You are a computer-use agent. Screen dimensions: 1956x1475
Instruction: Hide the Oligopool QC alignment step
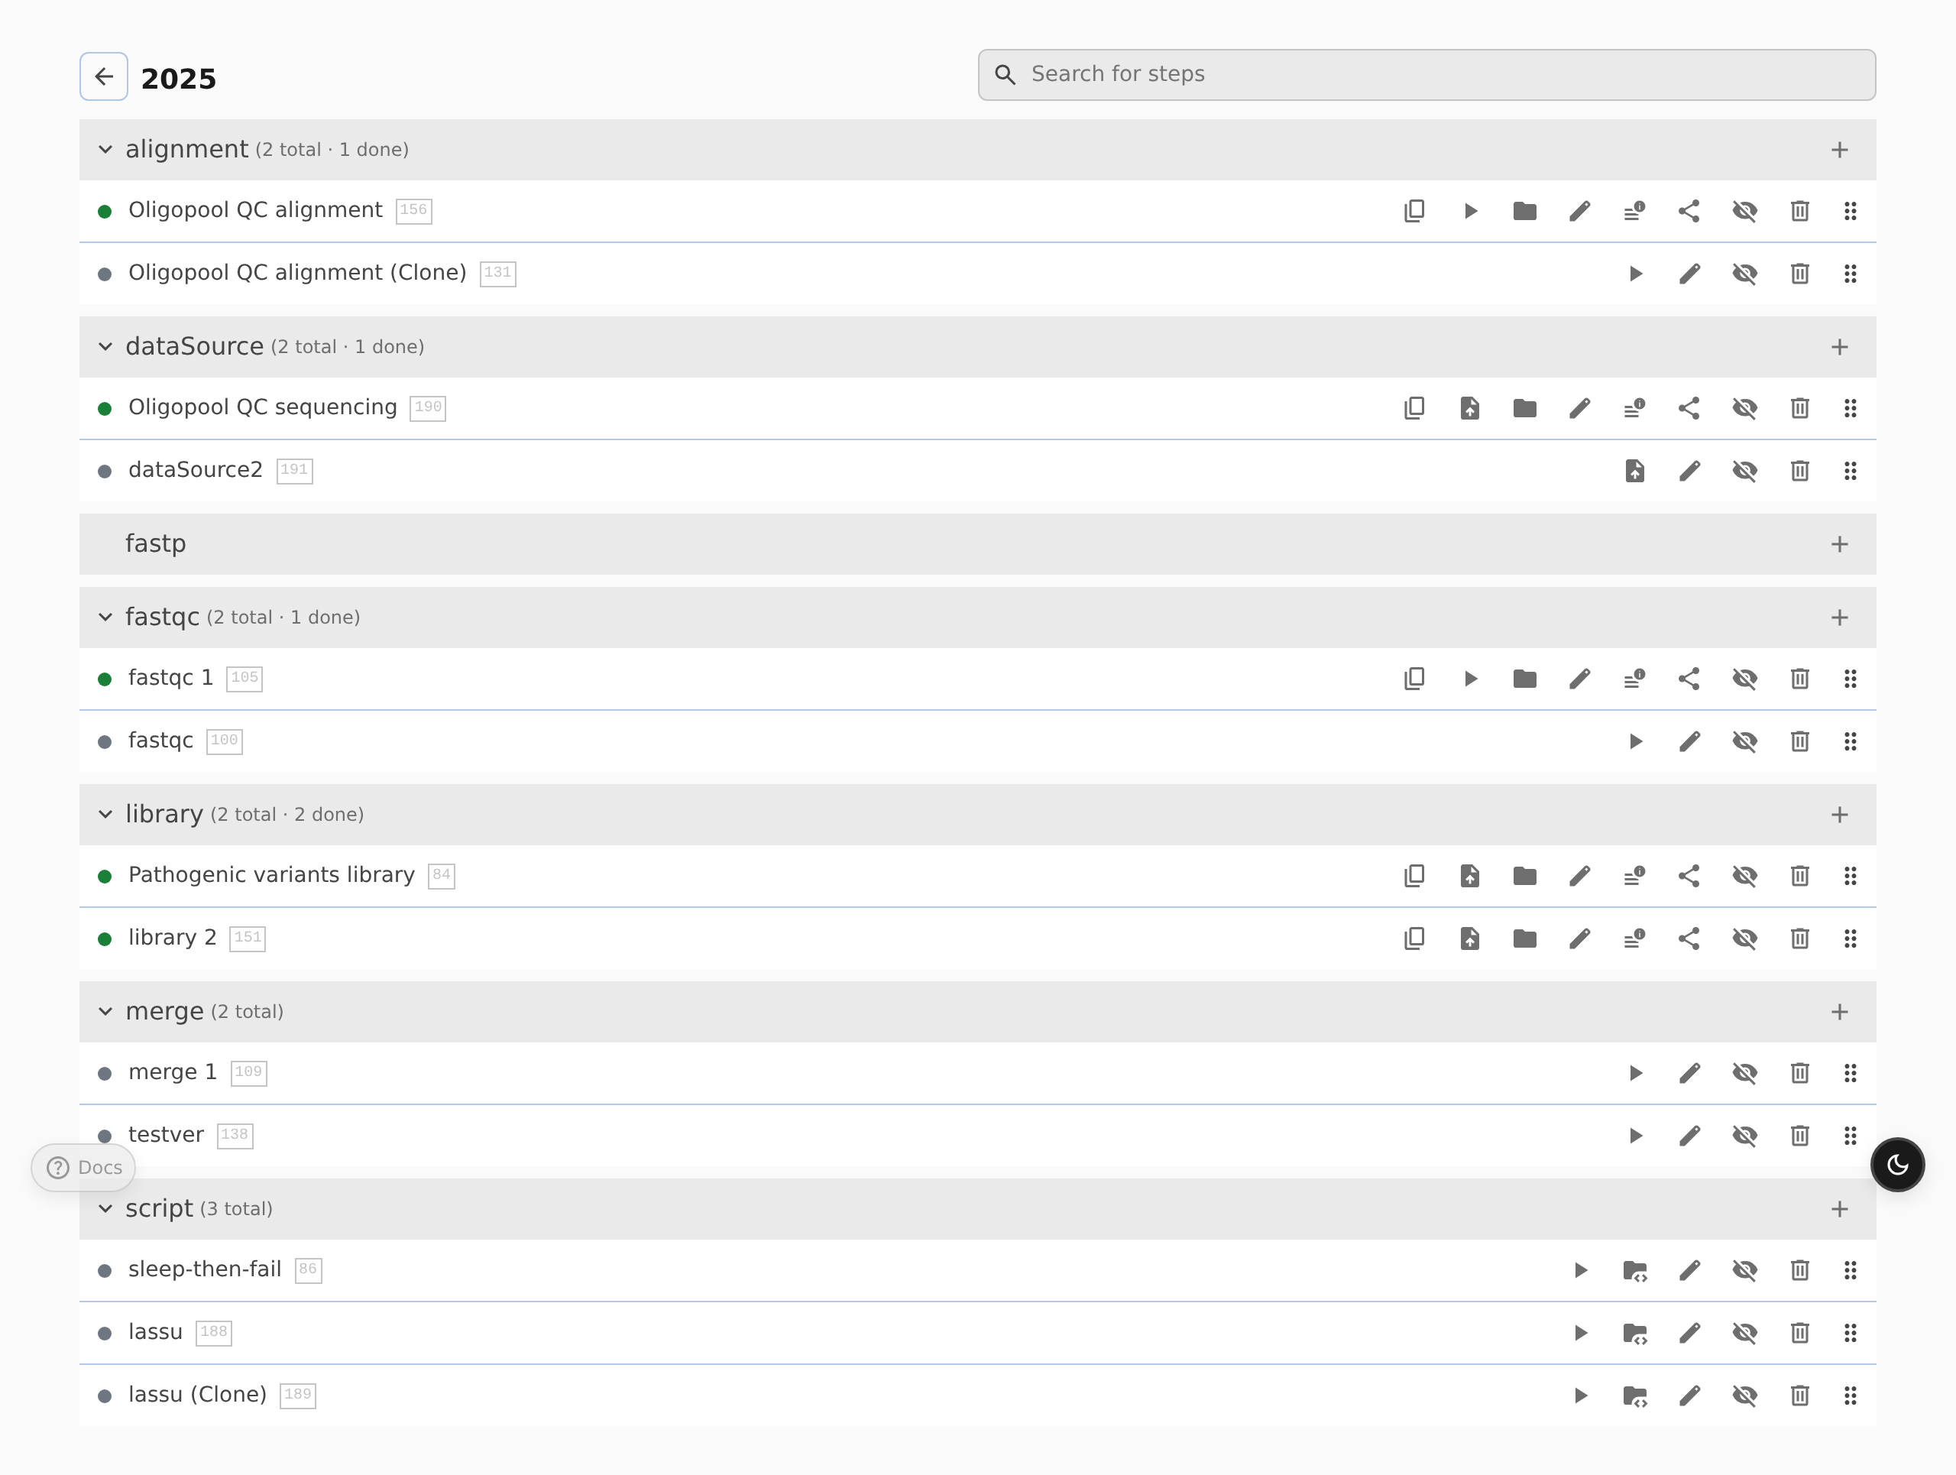point(1744,210)
